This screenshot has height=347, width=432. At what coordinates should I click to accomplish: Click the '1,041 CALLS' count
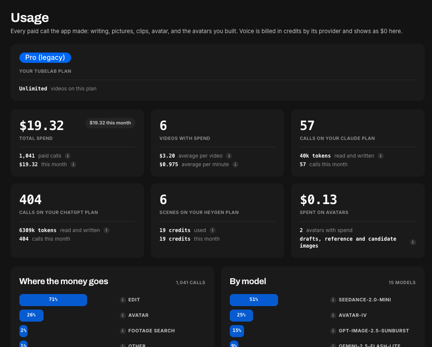click(191, 282)
